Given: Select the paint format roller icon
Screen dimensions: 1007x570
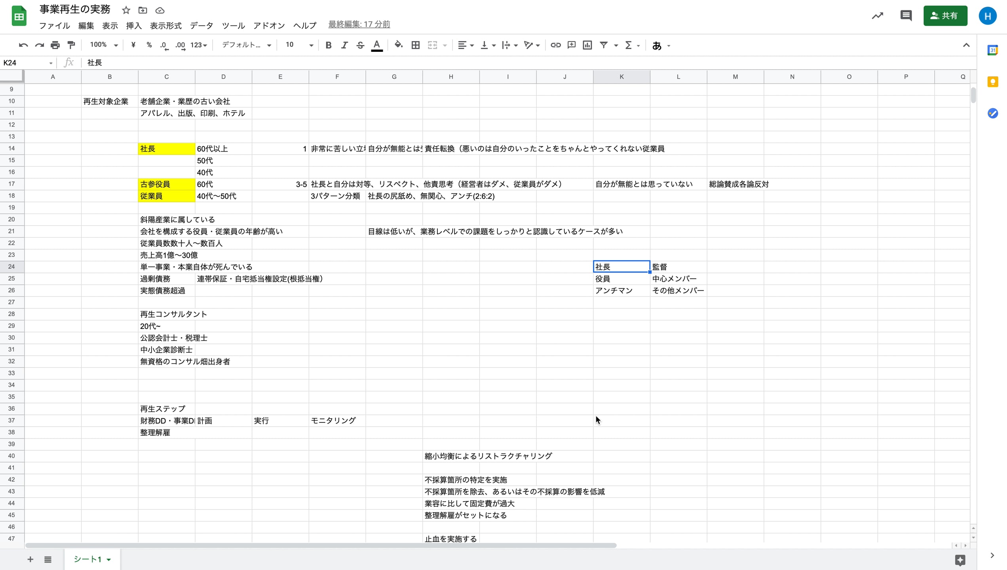Looking at the screenshot, I should (x=71, y=45).
